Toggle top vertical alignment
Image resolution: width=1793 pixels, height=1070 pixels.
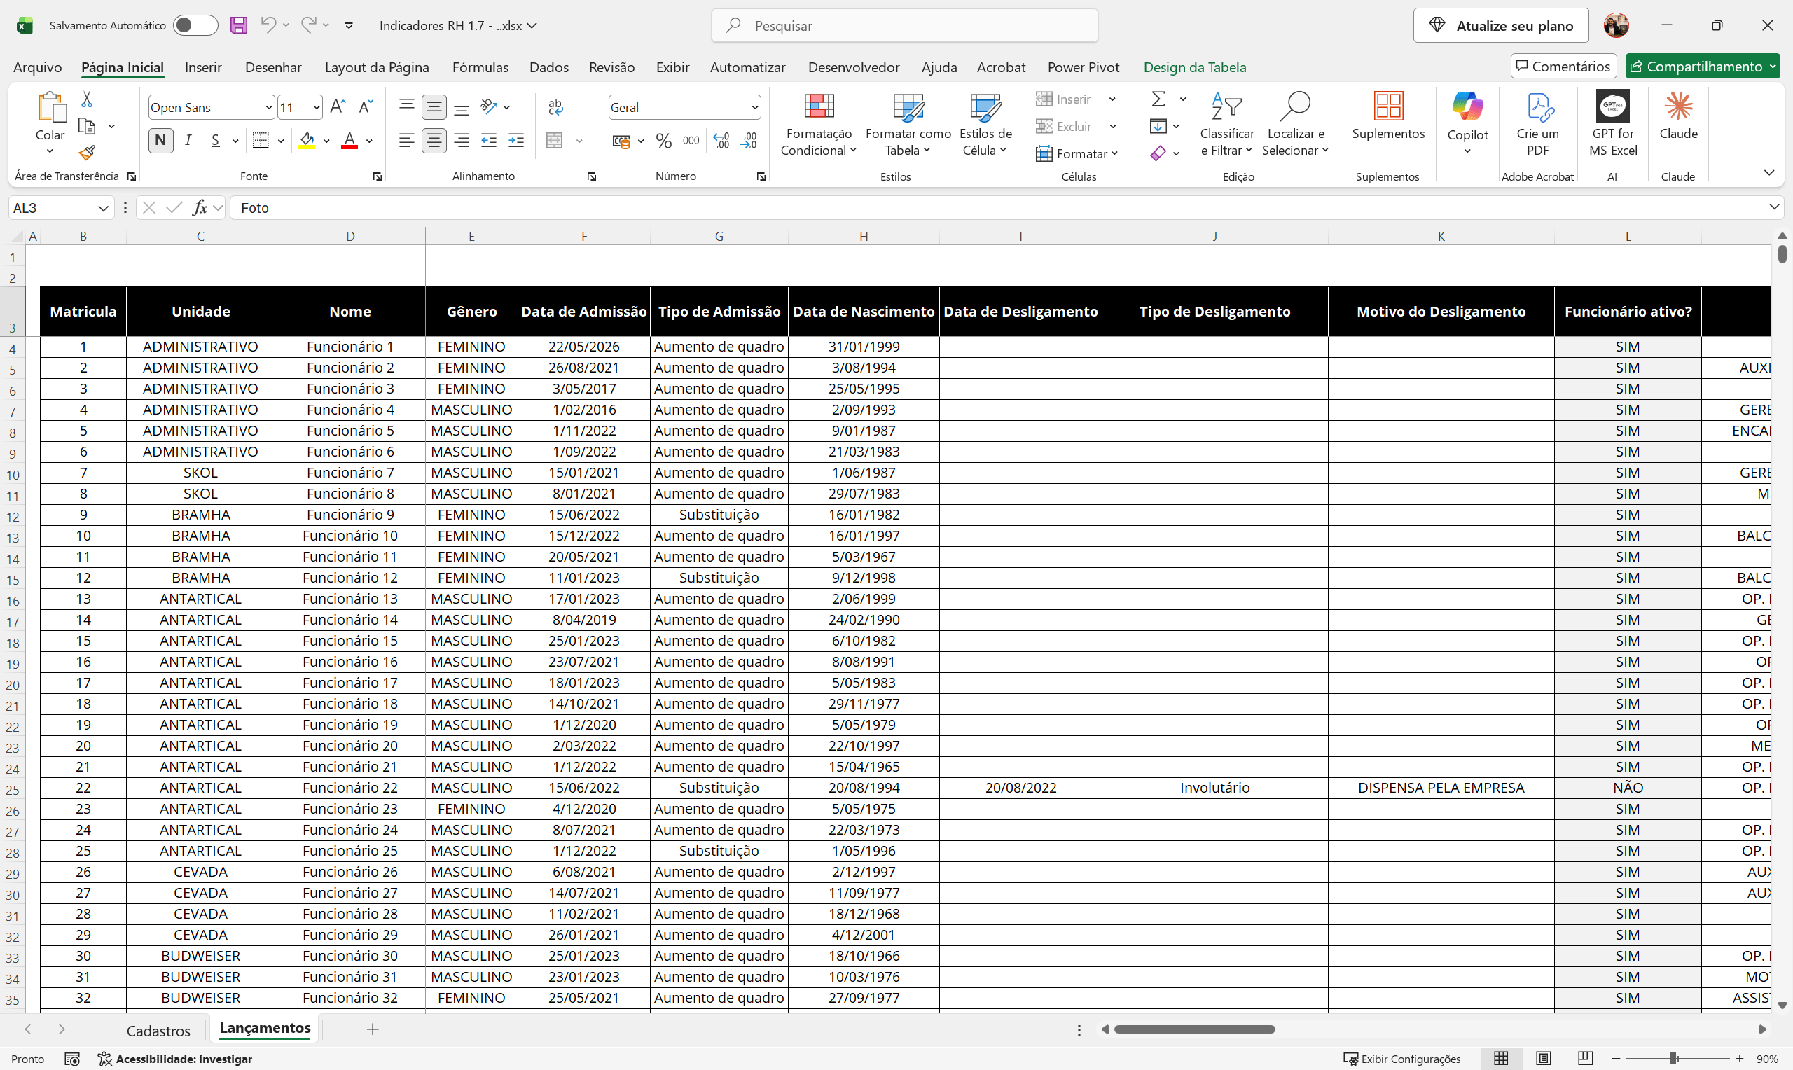click(407, 106)
